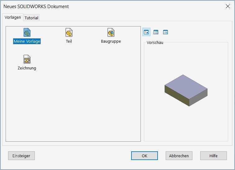235x170 pixels.
Task: Click the Teil label text
Action: click(69, 41)
